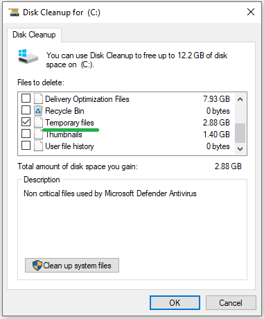Select the Delivery Optimization Files row label

(x=87, y=99)
